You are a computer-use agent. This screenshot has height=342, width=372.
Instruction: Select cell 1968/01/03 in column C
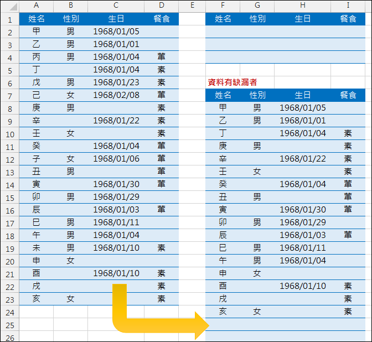[x=116, y=210]
